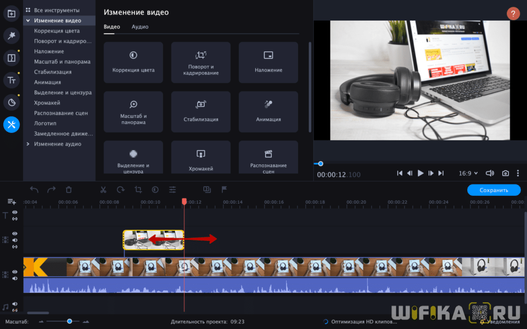Click the Undo arrow above the timeline

(34, 190)
